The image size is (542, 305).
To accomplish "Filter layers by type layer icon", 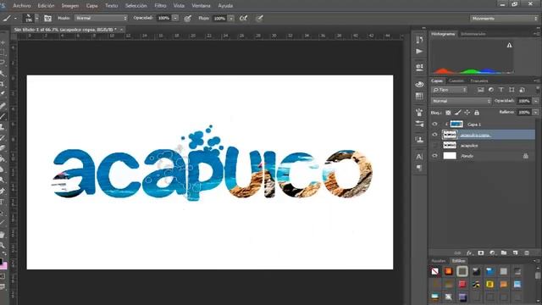I will point(501,90).
